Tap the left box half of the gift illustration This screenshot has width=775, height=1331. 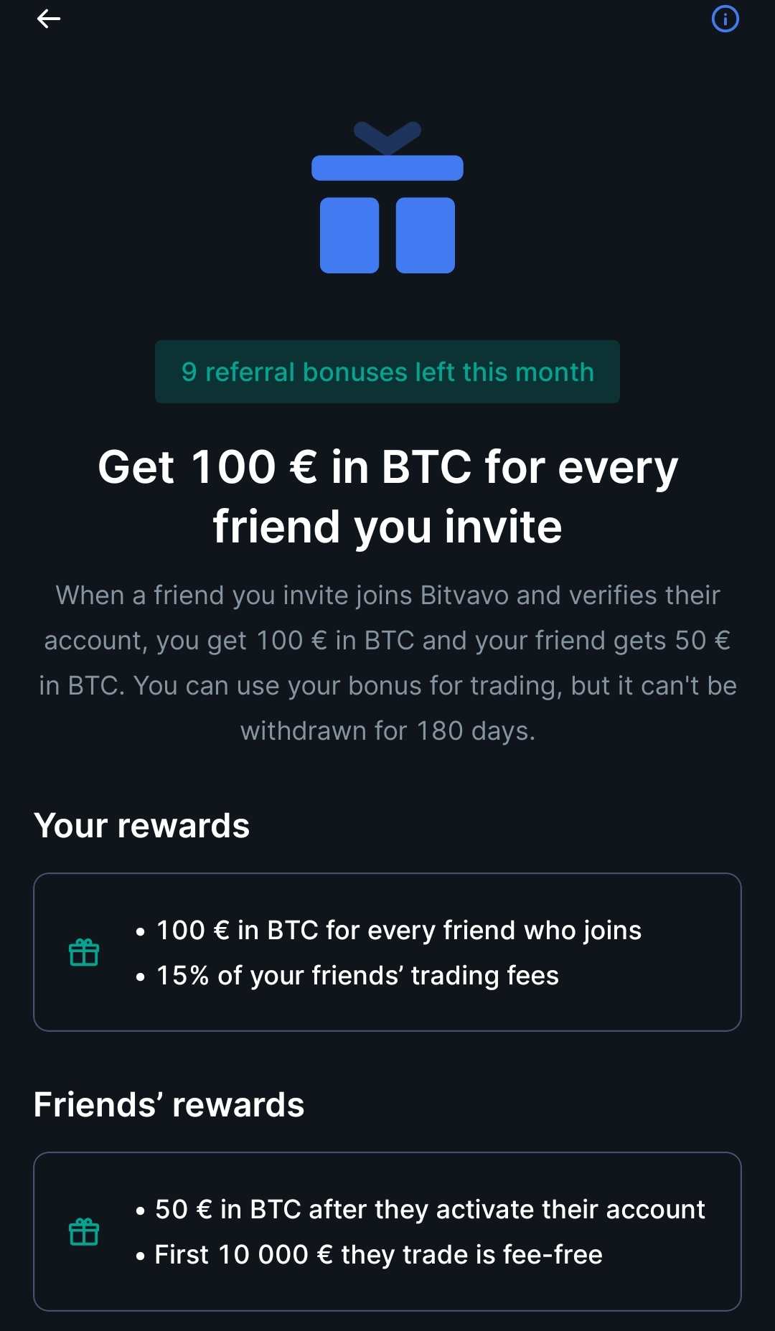[x=349, y=235]
